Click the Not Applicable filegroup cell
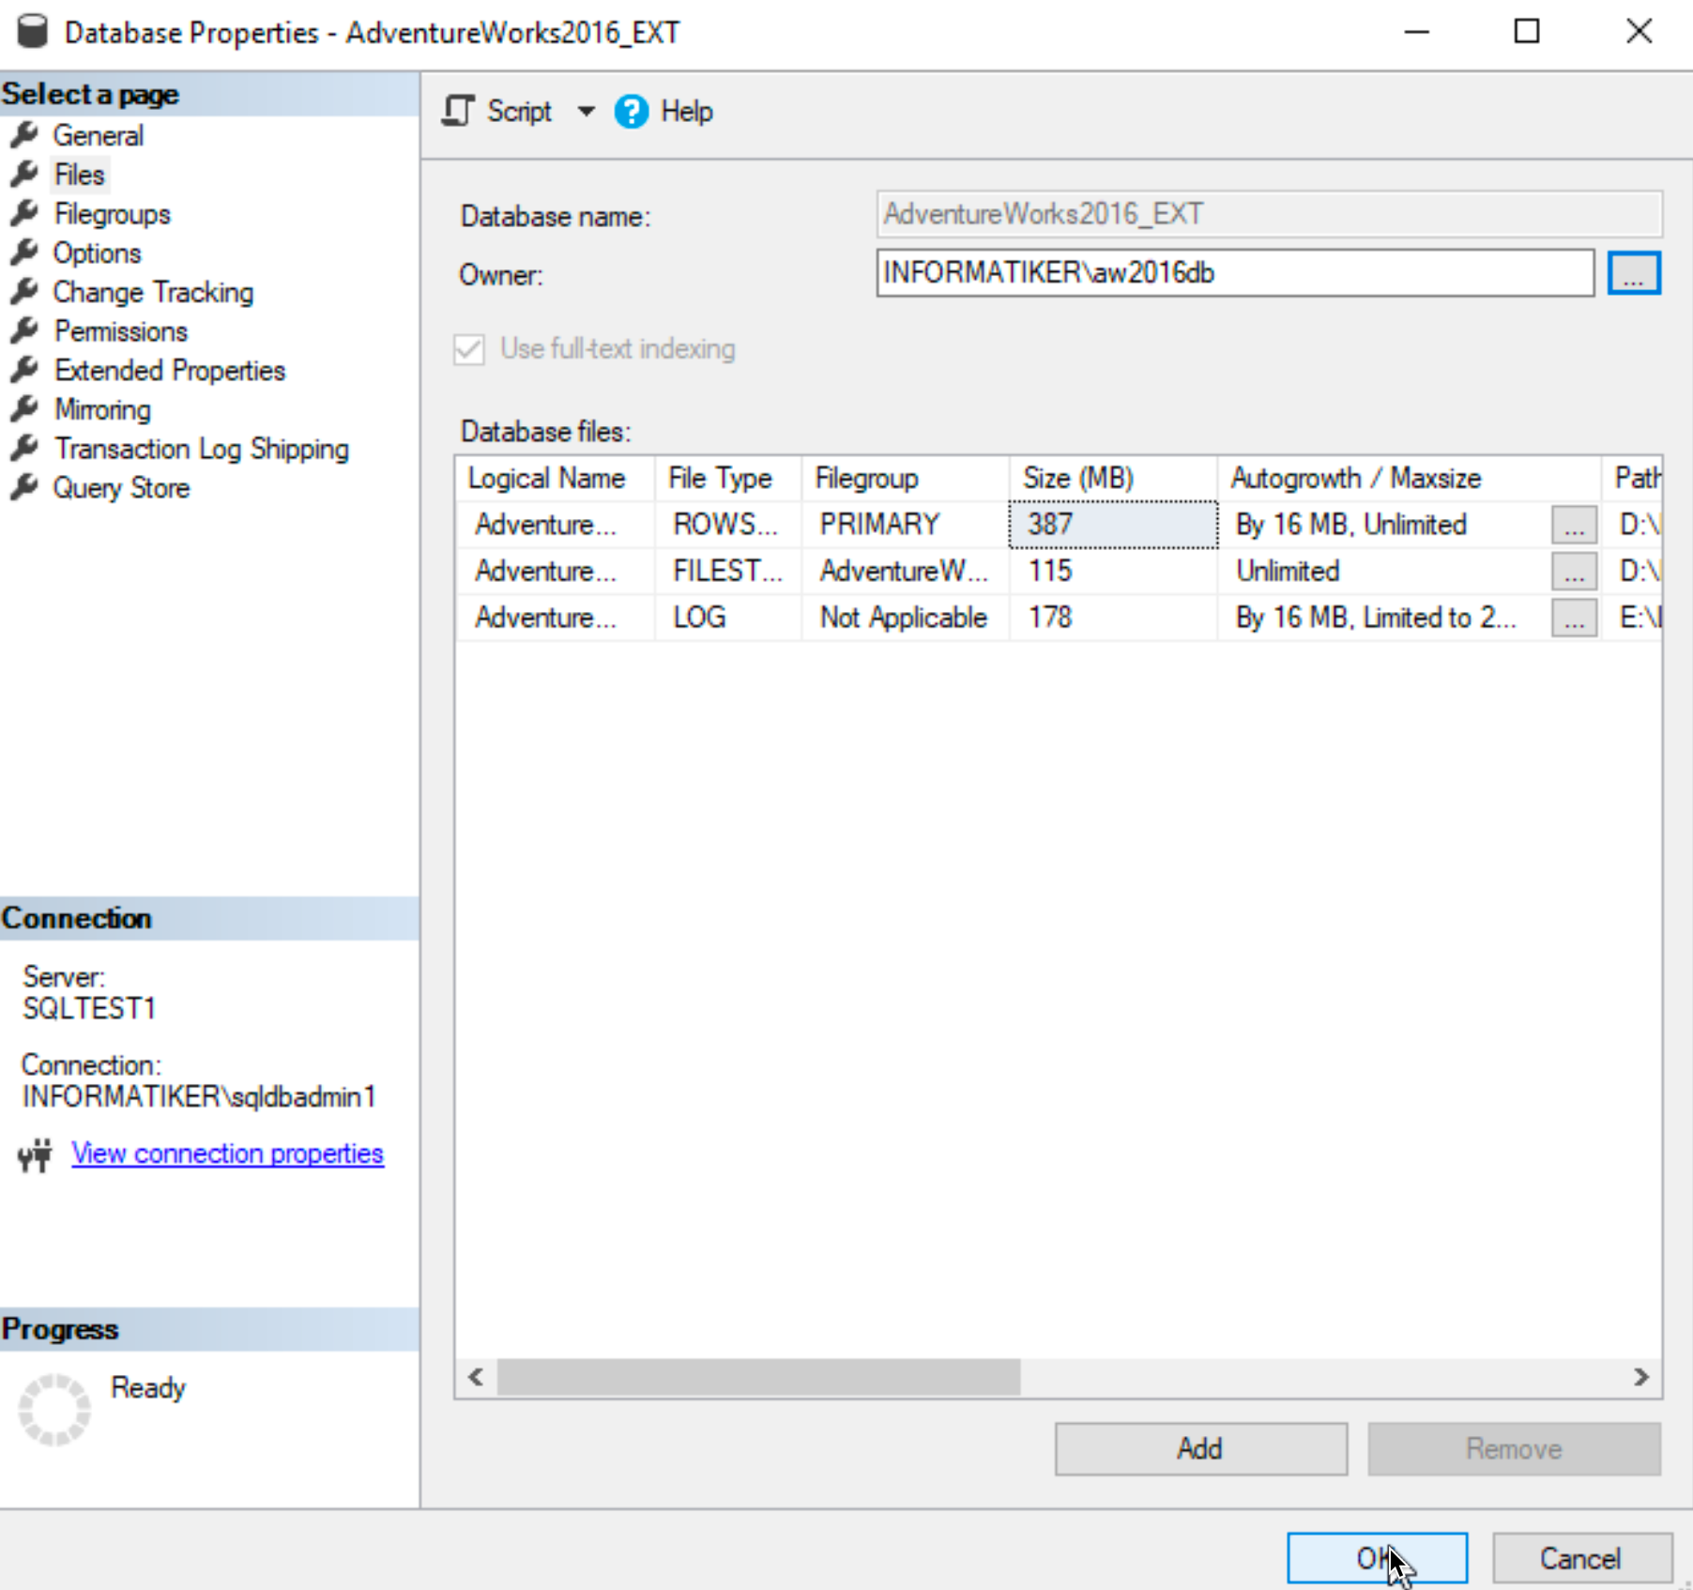This screenshot has height=1590, width=1693. (x=906, y=618)
